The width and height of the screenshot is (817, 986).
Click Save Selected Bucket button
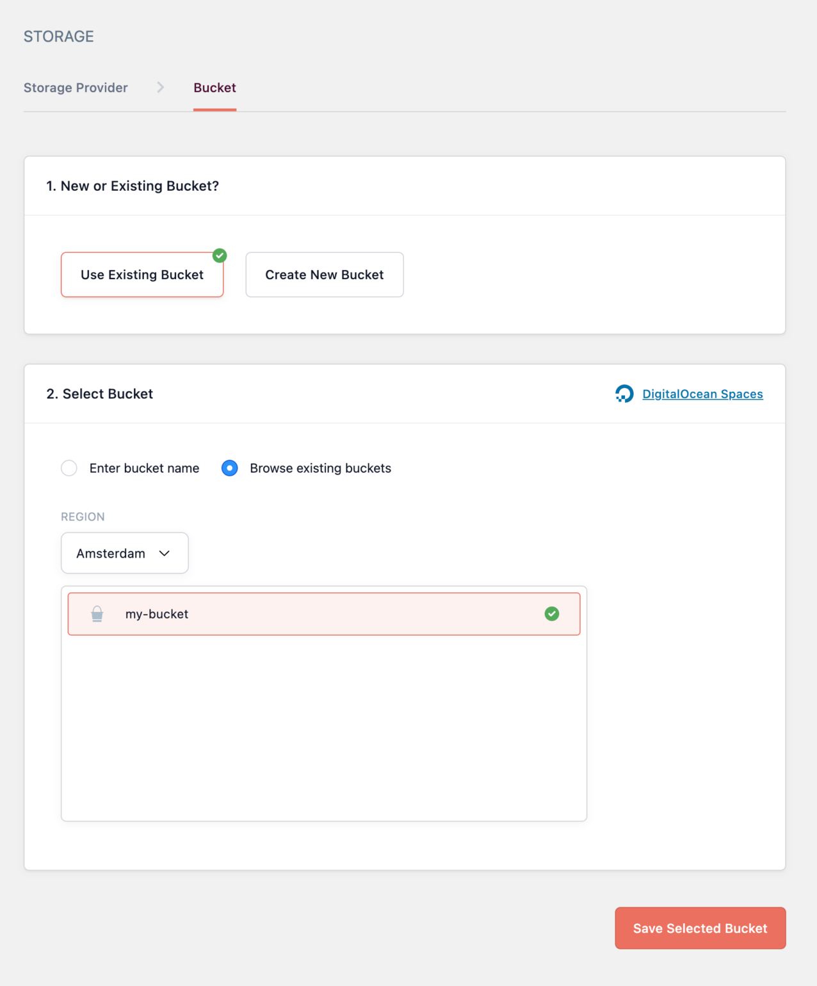700,928
